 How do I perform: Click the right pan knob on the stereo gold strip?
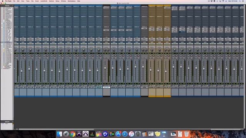pos(169,50)
